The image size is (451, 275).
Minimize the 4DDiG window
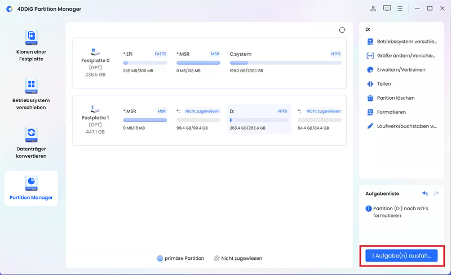coord(417,8)
